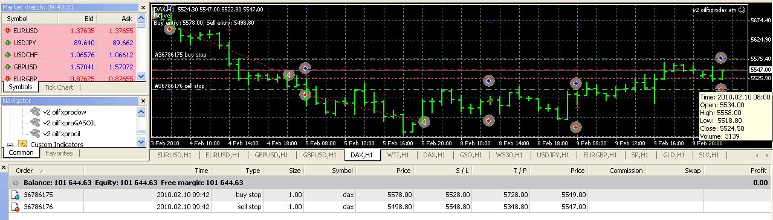The height and width of the screenshot is (220, 773).
Task: Click the smiley face expert advisor icon
Action: (x=743, y=10)
